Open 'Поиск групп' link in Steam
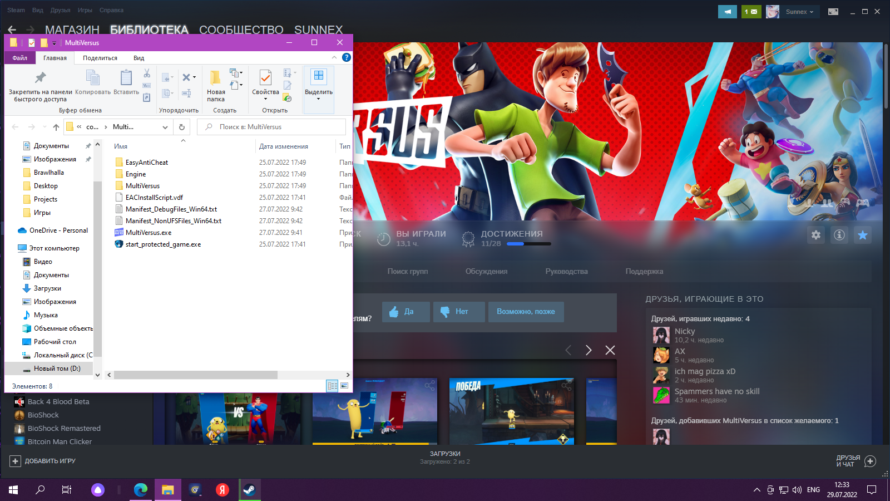890x501 pixels. [408, 272]
